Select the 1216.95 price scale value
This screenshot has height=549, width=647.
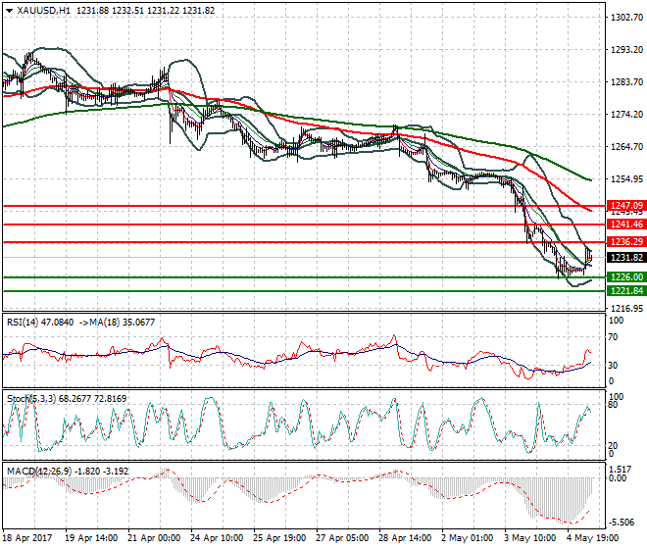[626, 309]
